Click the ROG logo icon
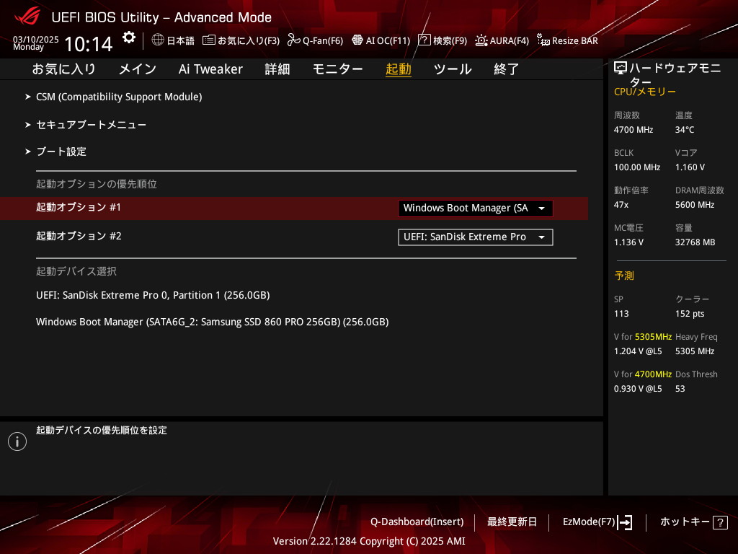 [27, 17]
